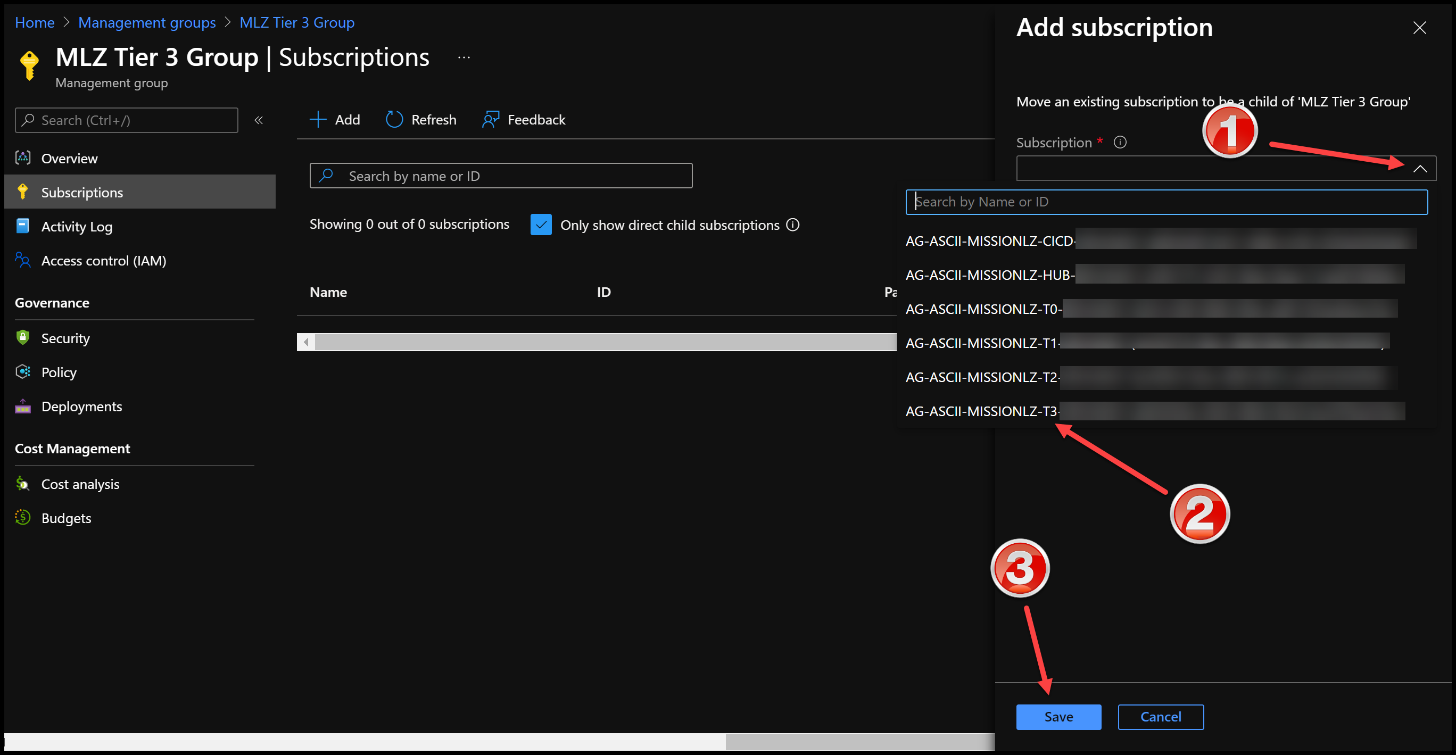Click the Refresh toolbar button
This screenshot has height=755, width=1456.
coord(421,119)
